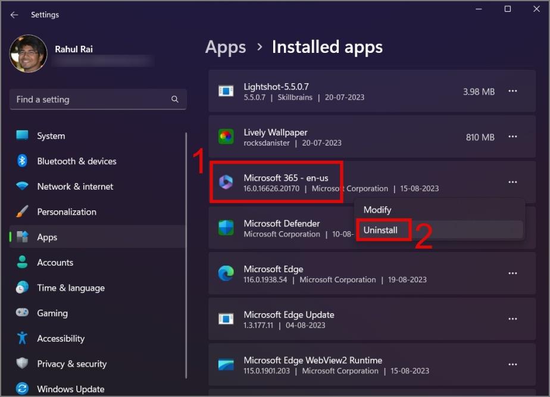
Task: Open more options for Lightshot-5.5.0.7
Action: coord(512,91)
